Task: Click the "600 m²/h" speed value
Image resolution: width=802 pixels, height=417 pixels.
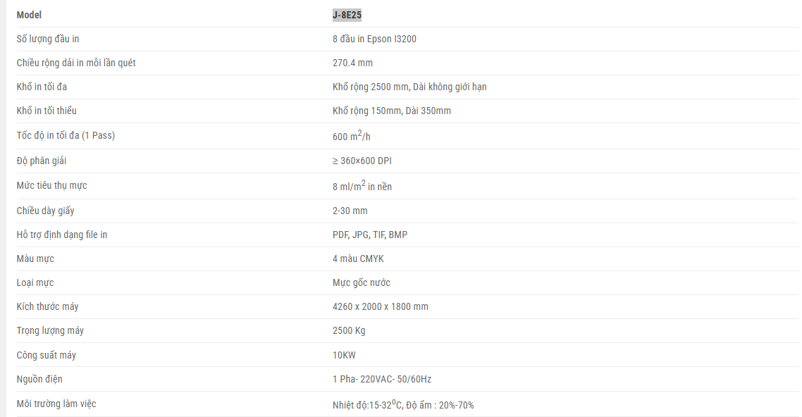Action: pyautogui.click(x=351, y=137)
